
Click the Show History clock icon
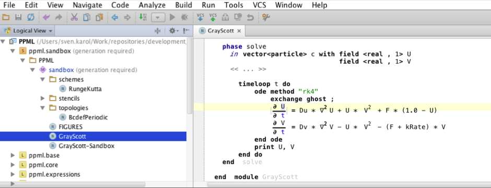coord(238,17)
